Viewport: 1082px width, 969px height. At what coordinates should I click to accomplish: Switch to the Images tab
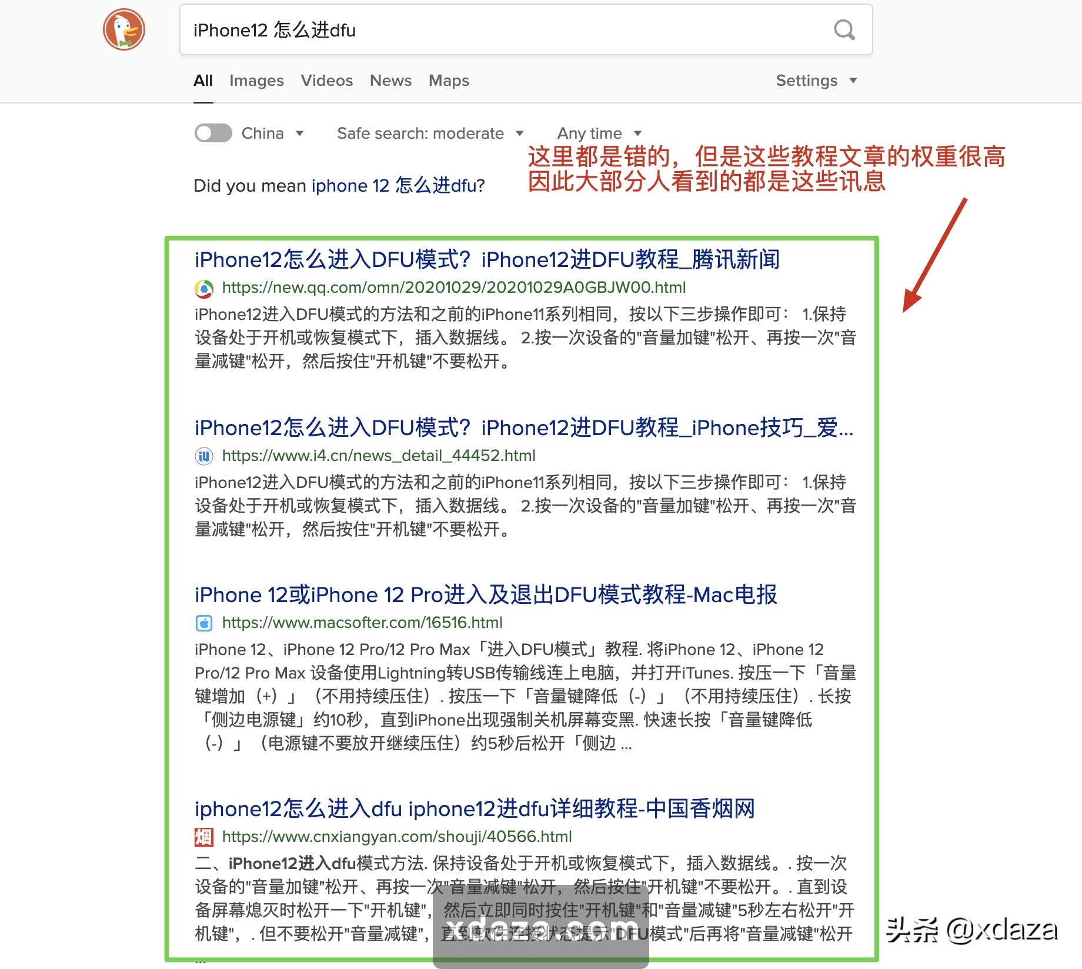tap(256, 81)
